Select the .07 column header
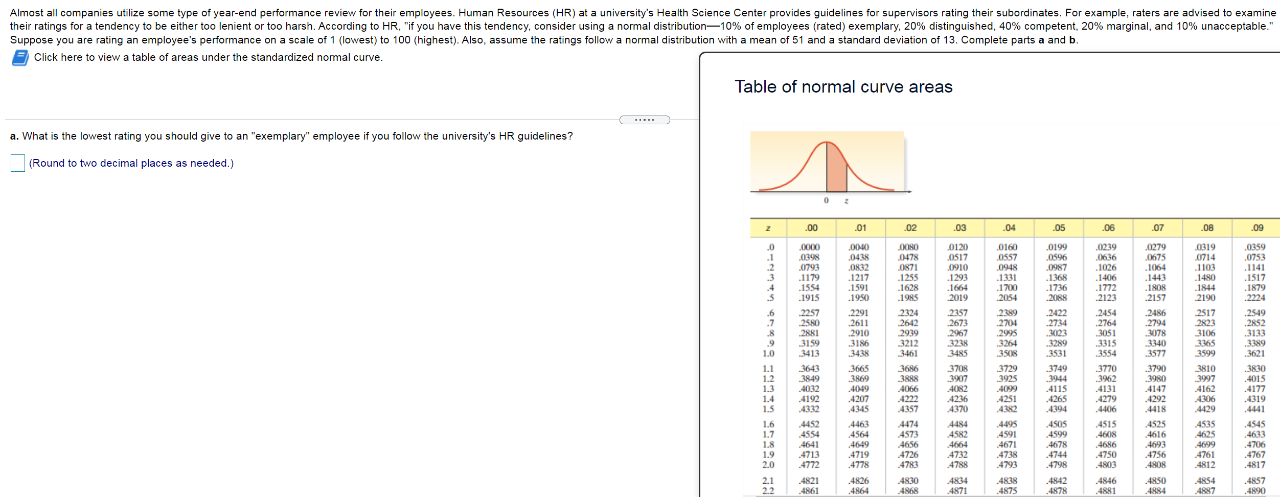The width and height of the screenshot is (1280, 497). (x=1158, y=228)
